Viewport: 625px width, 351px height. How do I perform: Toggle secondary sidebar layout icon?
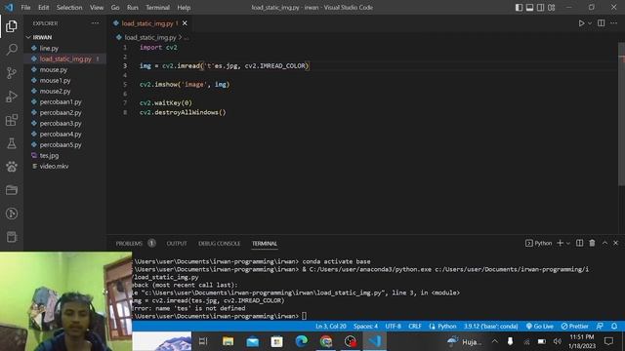(540, 7)
